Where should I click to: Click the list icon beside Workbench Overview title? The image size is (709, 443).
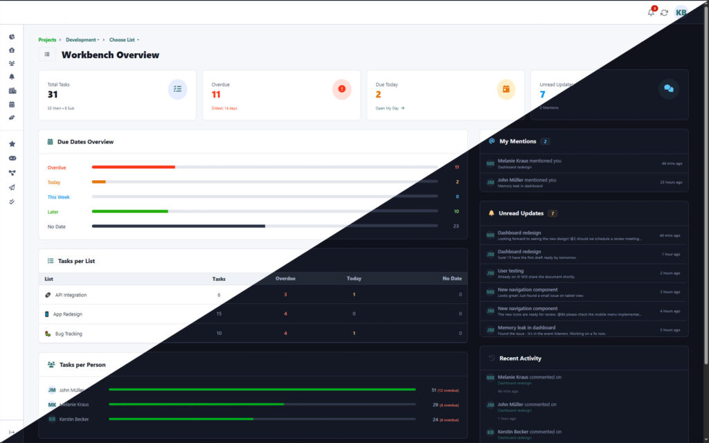47,54
